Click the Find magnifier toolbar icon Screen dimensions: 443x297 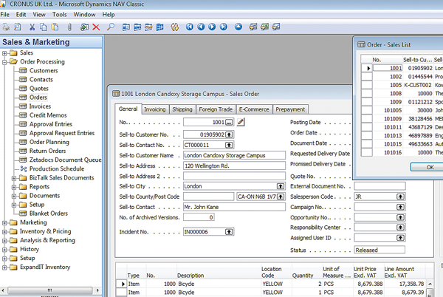coord(110,27)
